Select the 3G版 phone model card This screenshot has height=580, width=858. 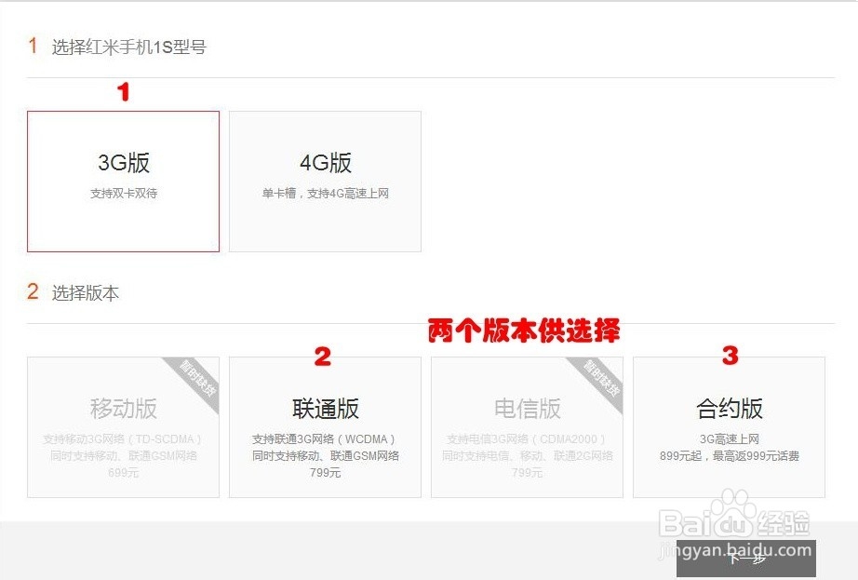click(123, 181)
